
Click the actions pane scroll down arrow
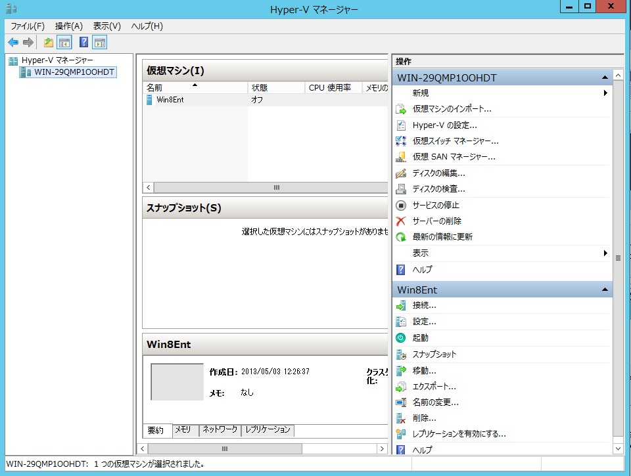pyautogui.click(x=618, y=448)
